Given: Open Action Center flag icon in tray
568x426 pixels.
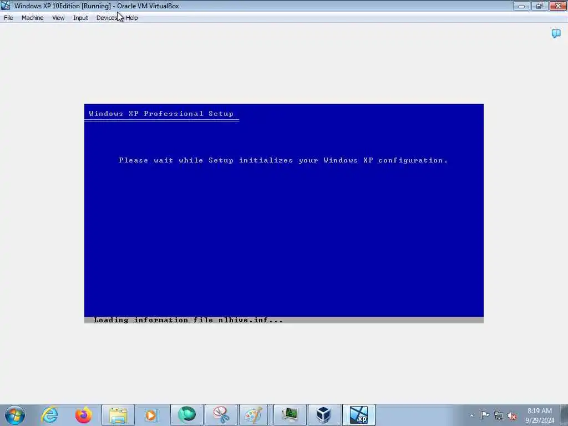Looking at the screenshot, I should pyautogui.click(x=485, y=415).
